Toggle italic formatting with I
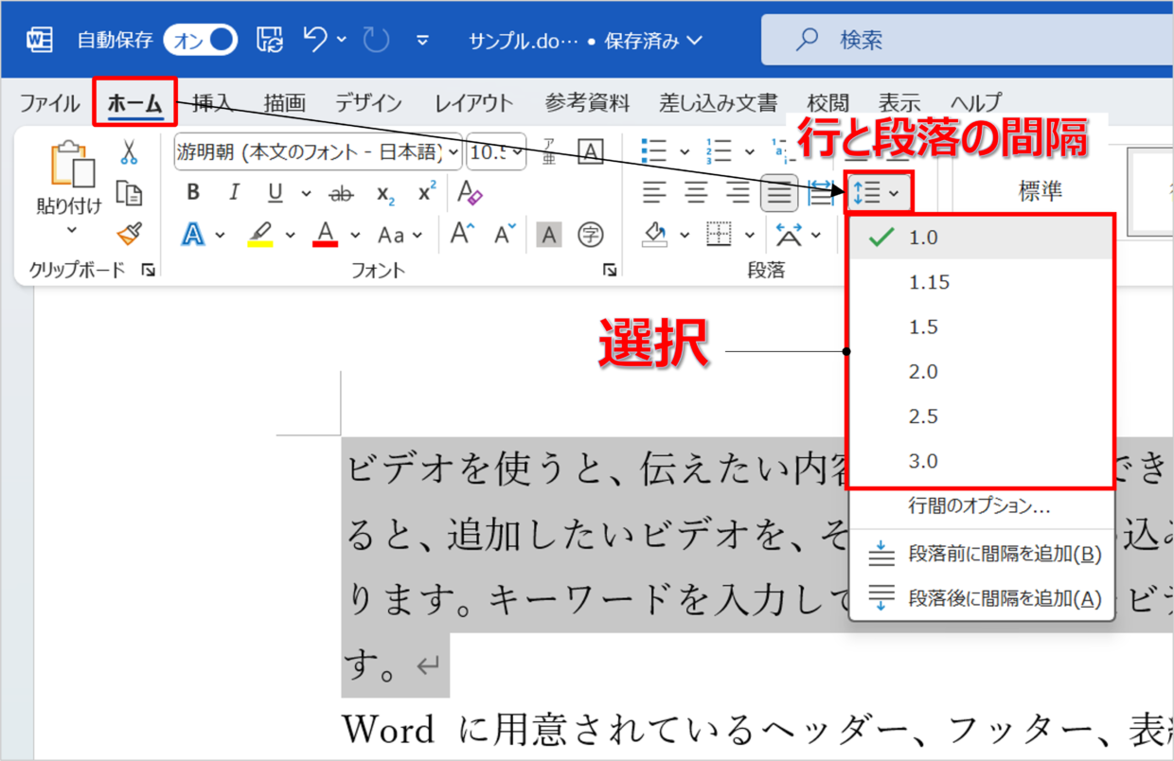This screenshot has height=761, width=1174. [234, 193]
